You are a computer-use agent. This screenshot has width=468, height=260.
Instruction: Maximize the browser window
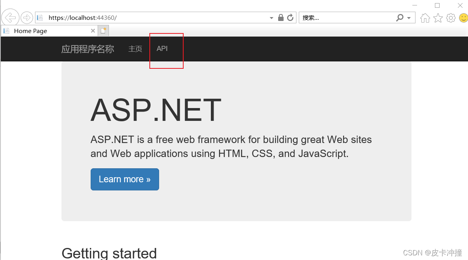point(437,5)
